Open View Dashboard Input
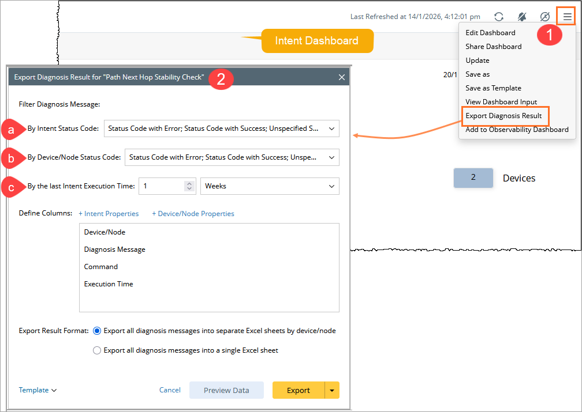This screenshot has height=412, width=582. click(x=501, y=101)
